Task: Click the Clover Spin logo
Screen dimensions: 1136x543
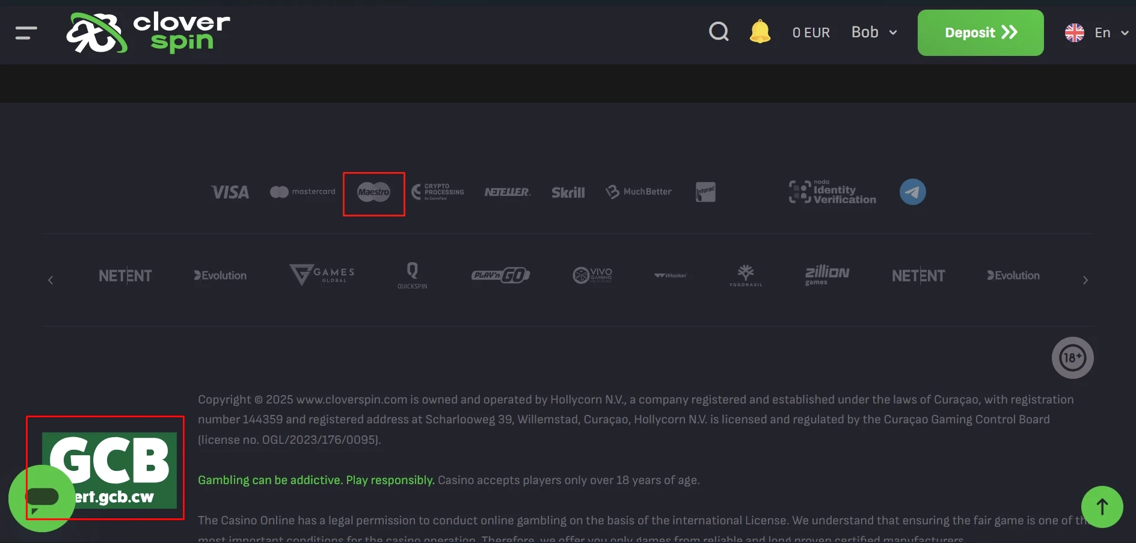Action: coord(148,32)
